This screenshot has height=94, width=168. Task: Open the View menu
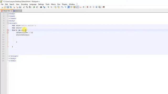click(x=18, y=4)
